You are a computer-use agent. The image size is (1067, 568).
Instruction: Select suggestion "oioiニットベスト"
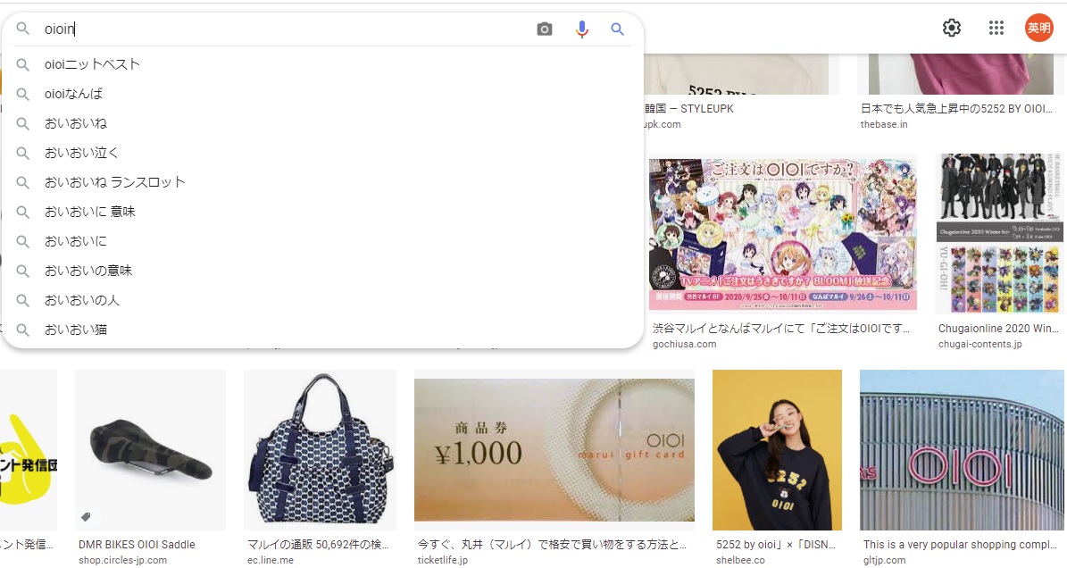pos(93,64)
